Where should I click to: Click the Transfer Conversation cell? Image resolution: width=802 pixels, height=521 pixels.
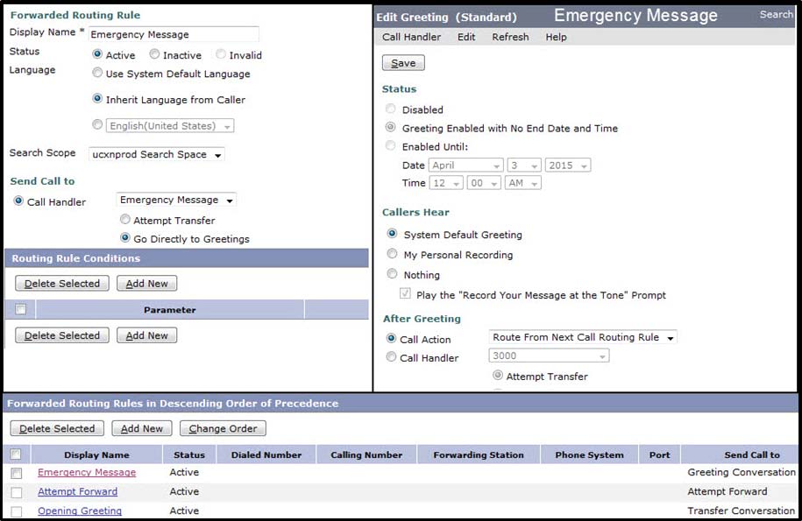741,510
